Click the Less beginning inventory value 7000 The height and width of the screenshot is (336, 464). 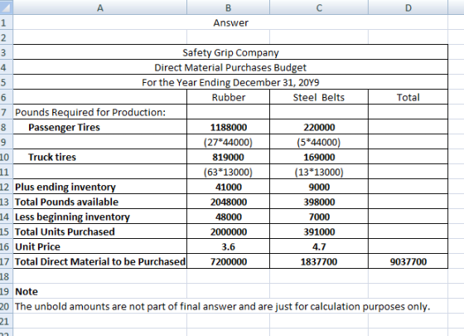click(319, 217)
